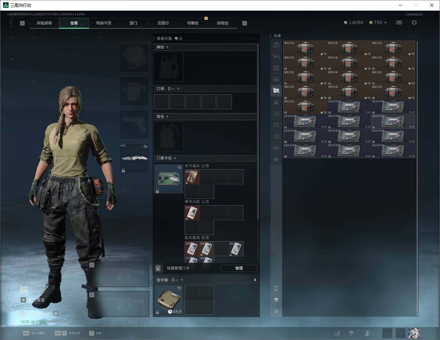
Task: Open the 部门 tab
Action: coord(134,23)
